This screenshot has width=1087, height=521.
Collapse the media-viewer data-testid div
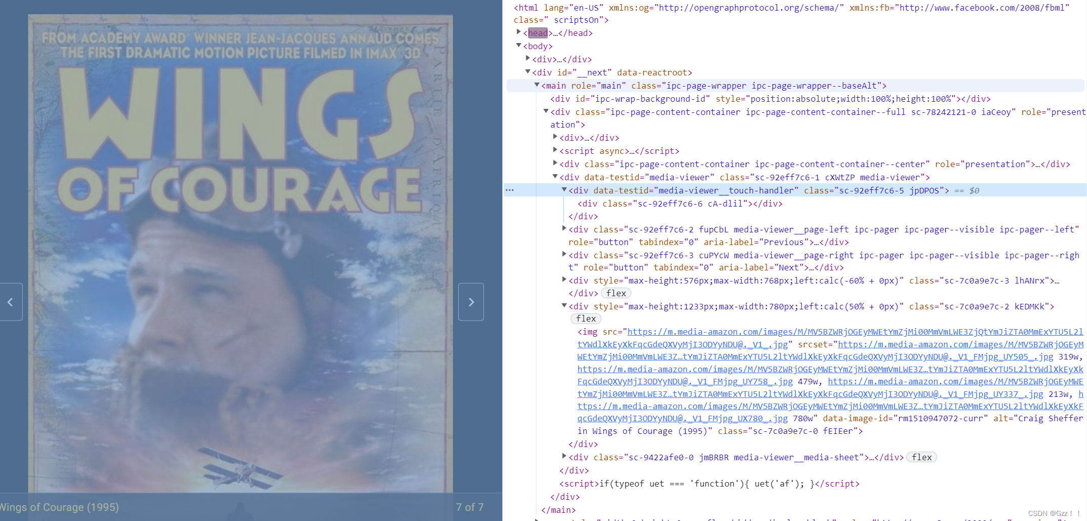click(555, 177)
